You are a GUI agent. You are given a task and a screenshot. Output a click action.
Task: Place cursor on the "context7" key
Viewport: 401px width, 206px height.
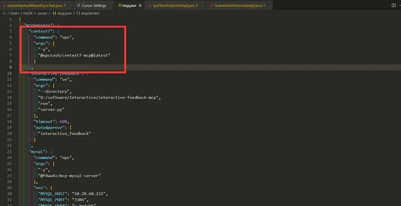[x=39, y=31]
